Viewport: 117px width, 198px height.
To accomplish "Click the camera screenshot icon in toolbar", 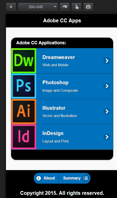I will 88,7.
